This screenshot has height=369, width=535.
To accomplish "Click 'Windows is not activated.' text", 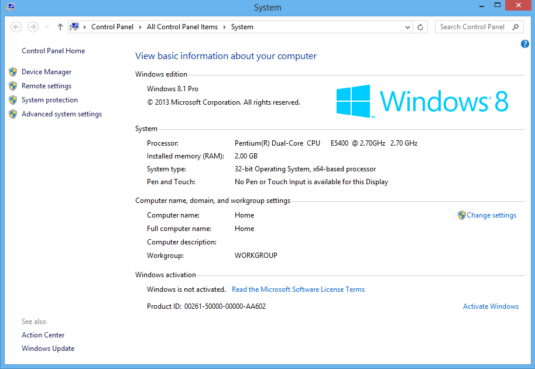I will pyautogui.click(x=186, y=289).
